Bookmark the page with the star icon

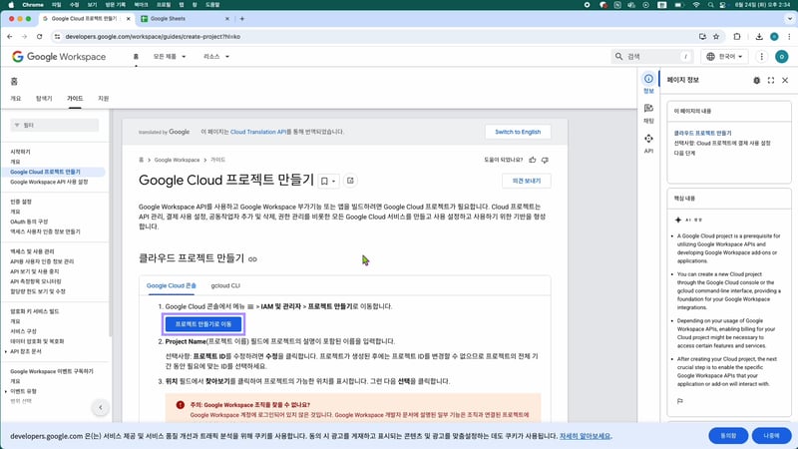pos(716,37)
